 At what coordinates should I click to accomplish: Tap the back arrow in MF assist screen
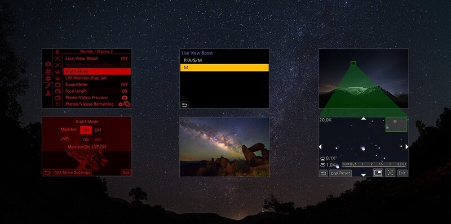click(x=324, y=173)
